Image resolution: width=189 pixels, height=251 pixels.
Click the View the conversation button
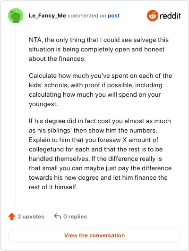pos(94,235)
